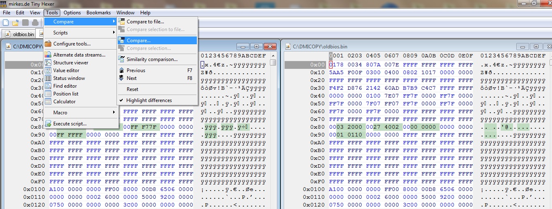
Task: Click bytes 5AA5 at row 0x10 right window
Action: pos(336,73)
